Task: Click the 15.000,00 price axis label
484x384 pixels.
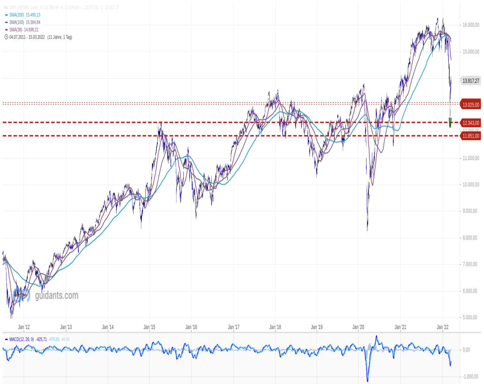Action: pos(471,52)
